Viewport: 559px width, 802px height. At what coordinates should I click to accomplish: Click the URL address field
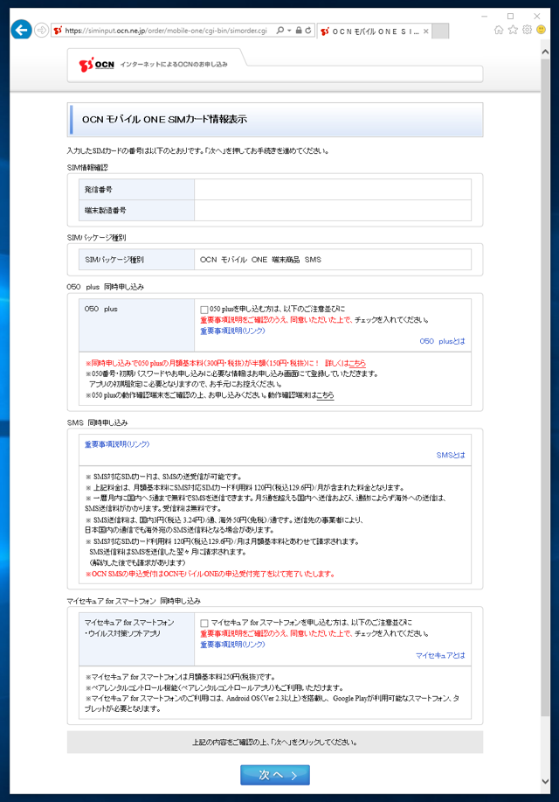click(166, 31)
